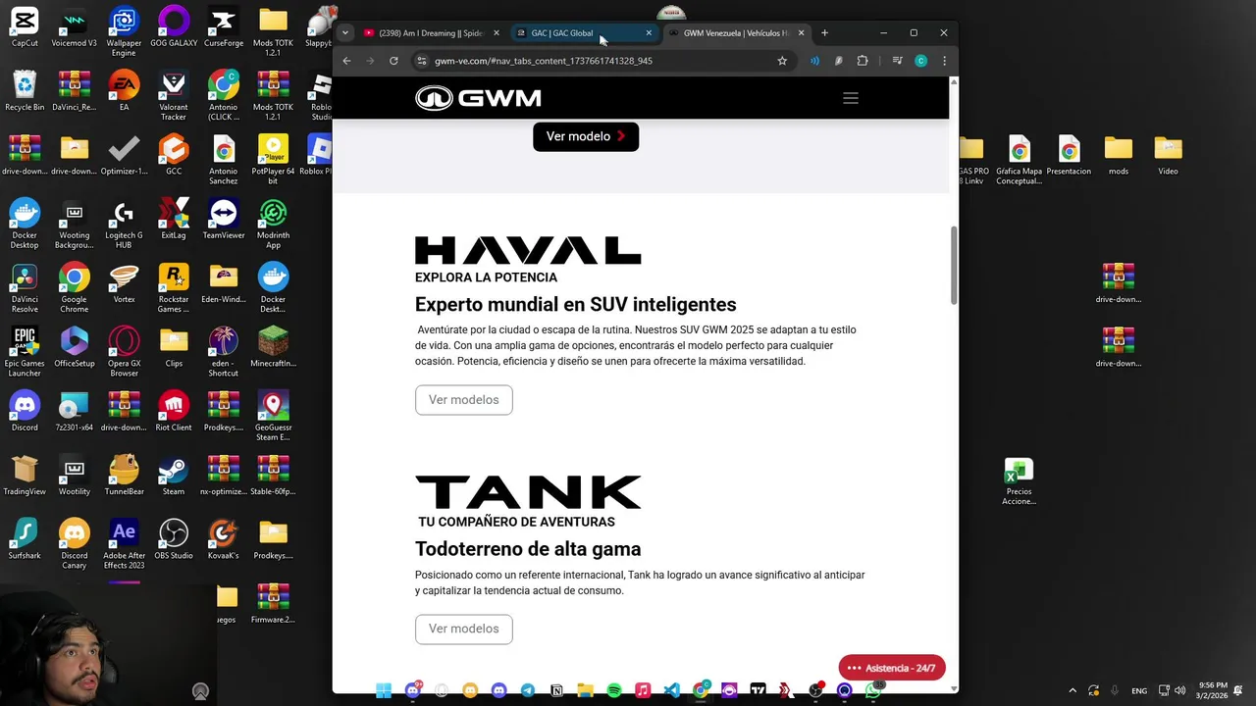This screenshot has height=706, width=1256.
Task: Open Google Chrome desktop shortcut
Action: pyautogui.click(x=74, y=287)
